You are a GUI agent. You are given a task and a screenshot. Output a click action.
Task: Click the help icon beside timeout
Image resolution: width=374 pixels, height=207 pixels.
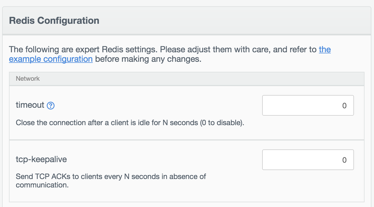(x=51, y=106)
